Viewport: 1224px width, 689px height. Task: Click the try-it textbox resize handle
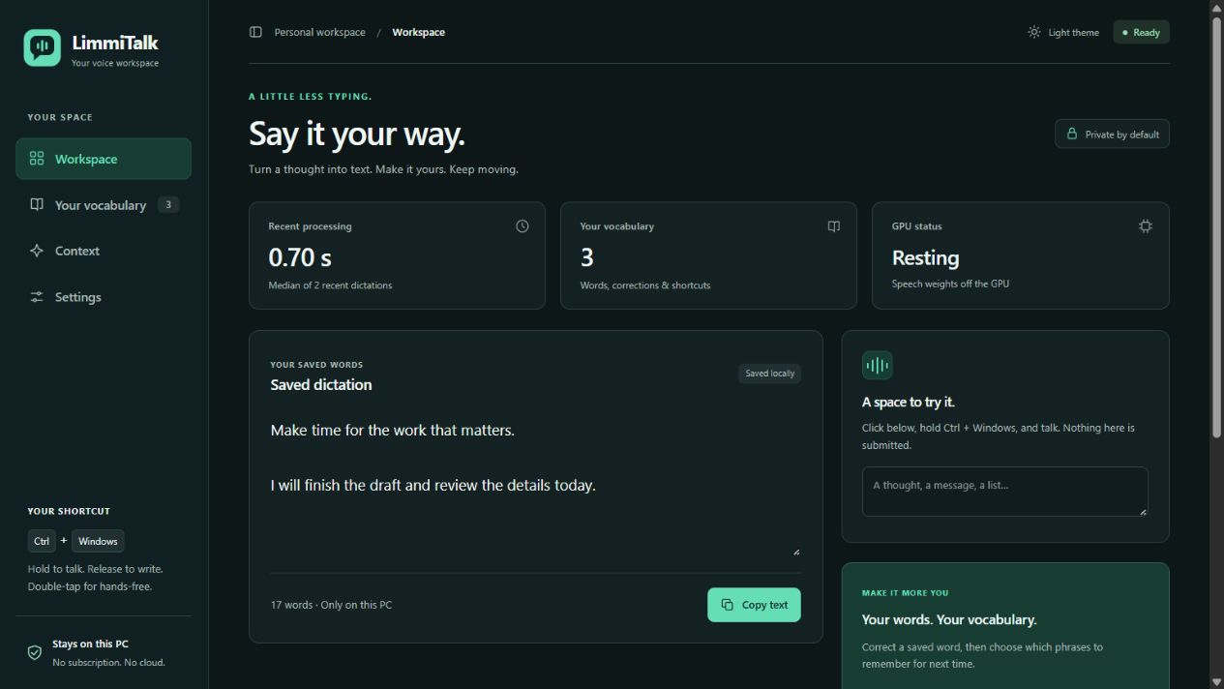[x=1143, y=511]
